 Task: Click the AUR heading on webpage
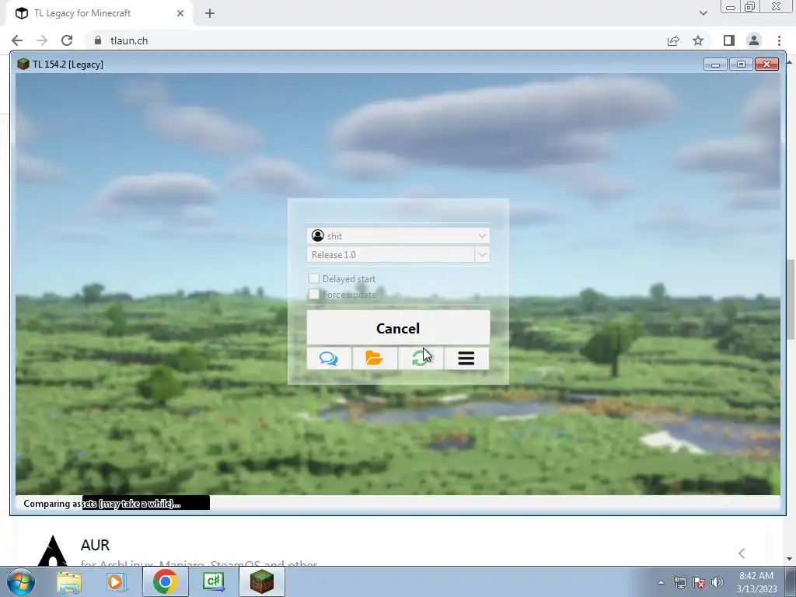[95, 545]
